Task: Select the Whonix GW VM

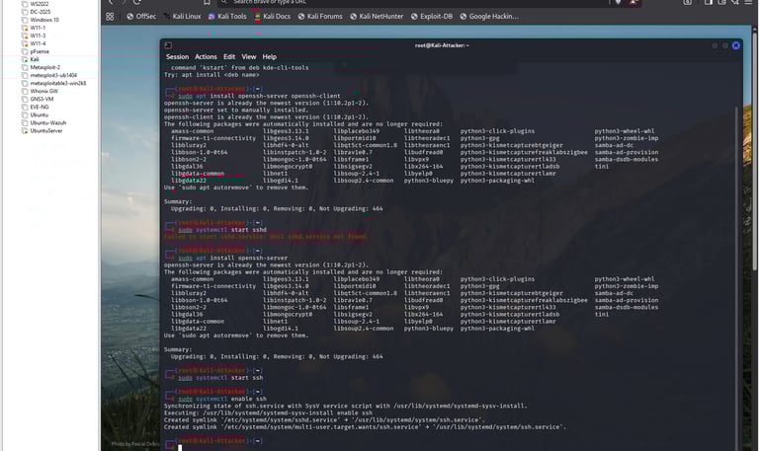Action: click(44, 92)
